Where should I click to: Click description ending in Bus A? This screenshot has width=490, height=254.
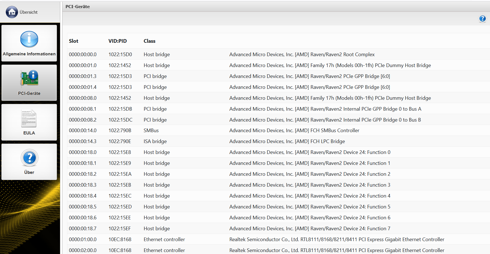pos(325,109)
